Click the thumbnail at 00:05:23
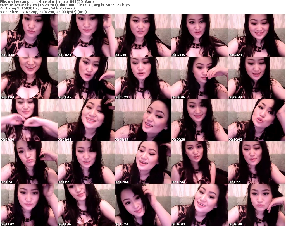286x226 pixels. point(143,78)
